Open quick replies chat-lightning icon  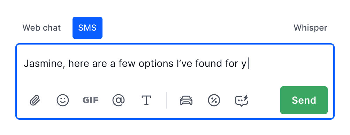[242, 101]
